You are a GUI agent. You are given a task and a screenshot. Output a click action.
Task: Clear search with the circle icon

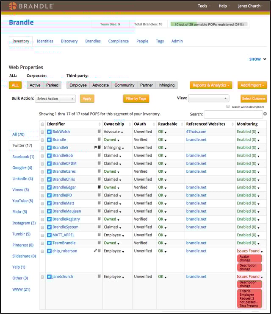(x=265, y=114)
